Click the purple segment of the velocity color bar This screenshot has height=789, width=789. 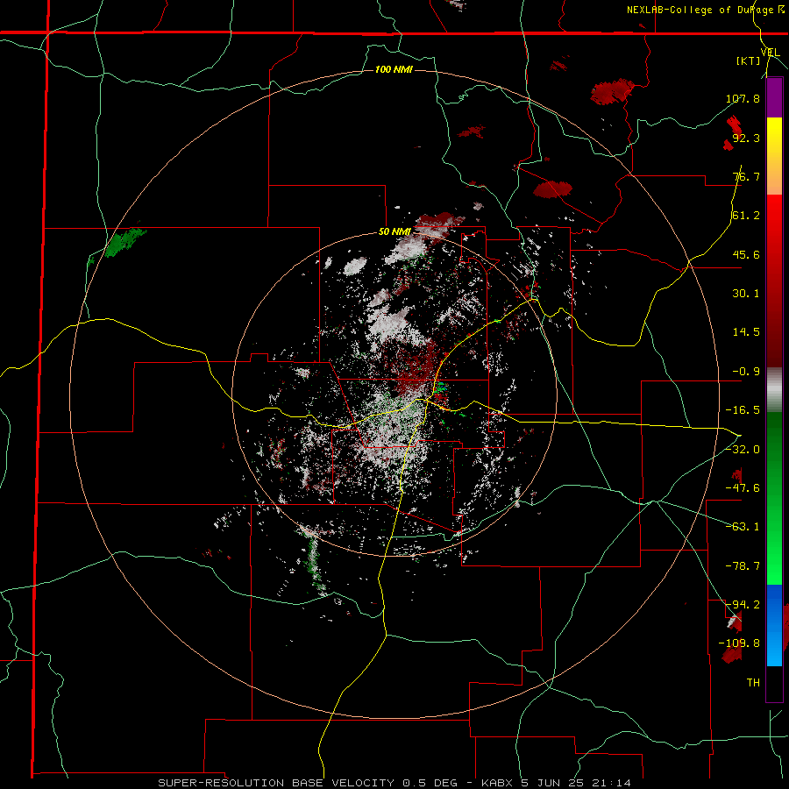click(774, 98)
